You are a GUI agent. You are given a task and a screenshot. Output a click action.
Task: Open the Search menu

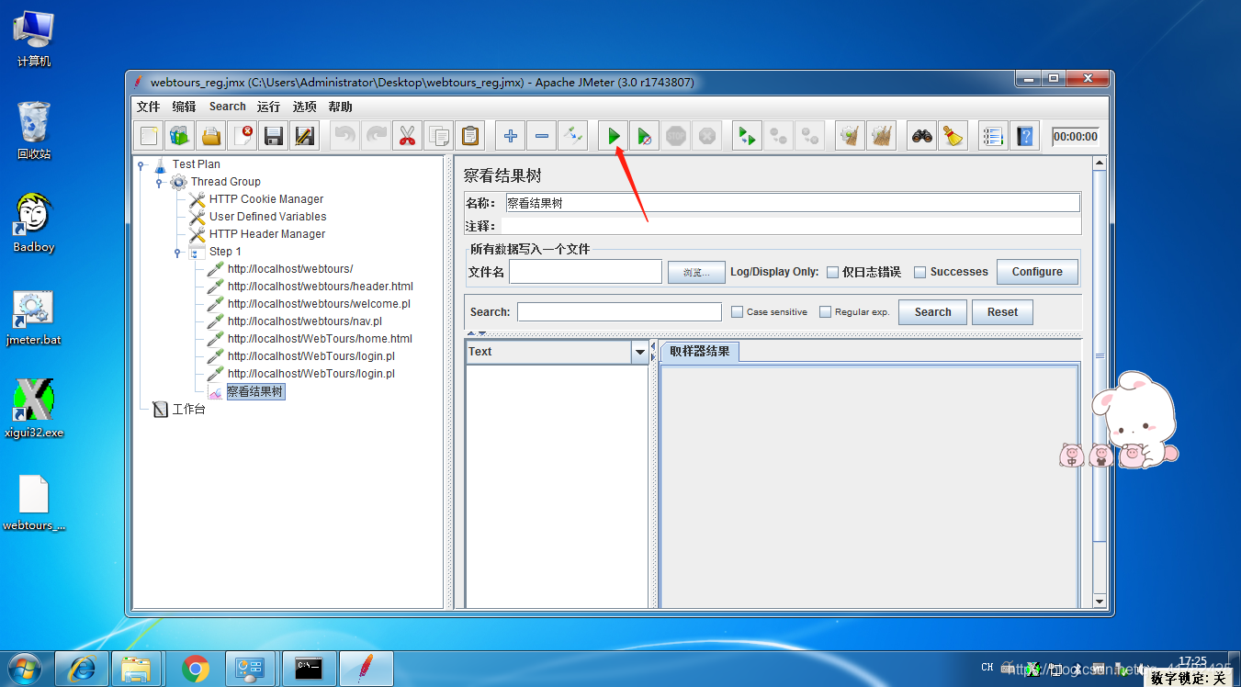click(x=227, y=107)
